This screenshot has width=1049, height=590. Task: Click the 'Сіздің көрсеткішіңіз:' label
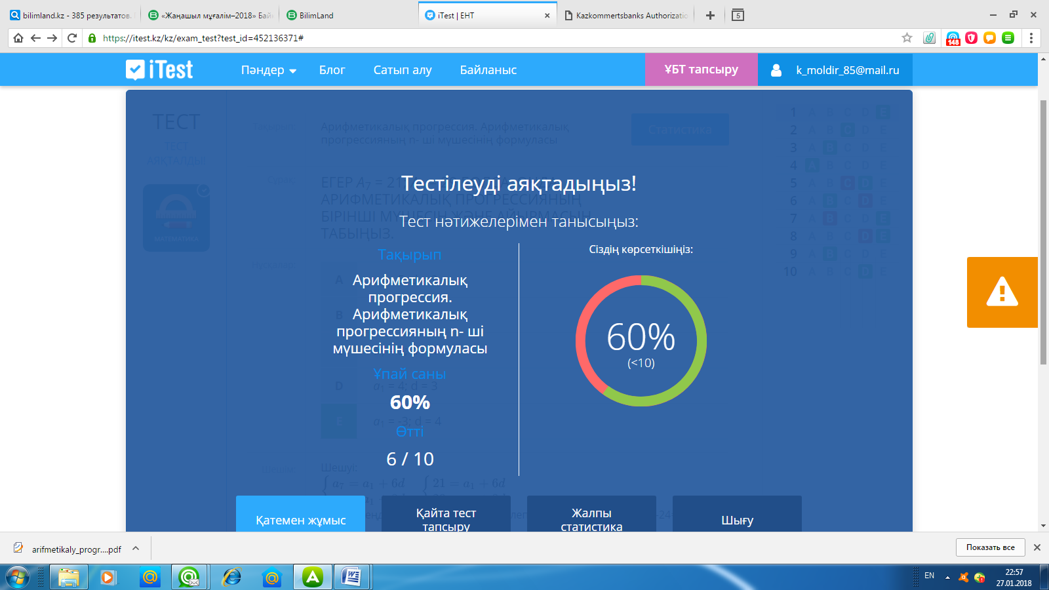coord(641,250)
